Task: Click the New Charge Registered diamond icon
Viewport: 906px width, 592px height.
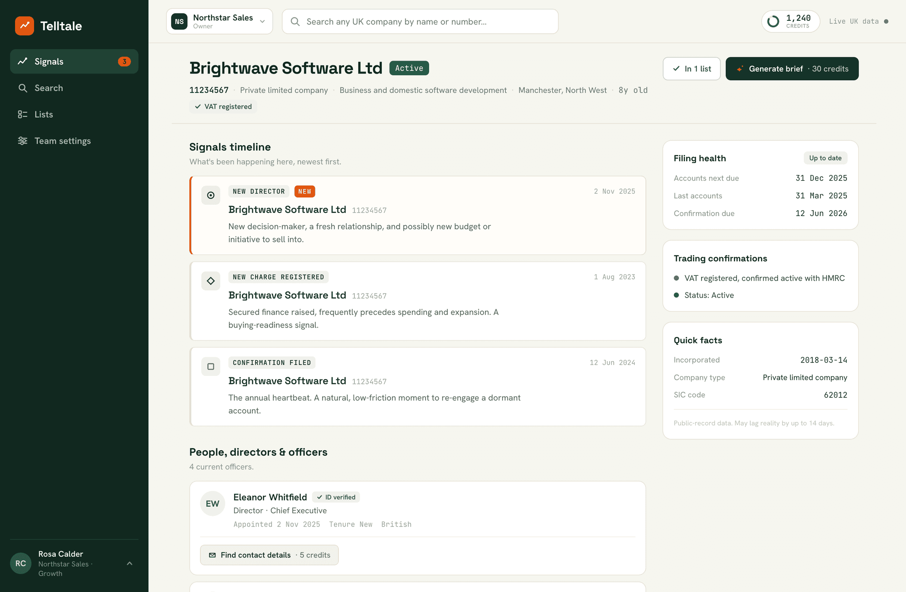Action: [x=211, y=281]
